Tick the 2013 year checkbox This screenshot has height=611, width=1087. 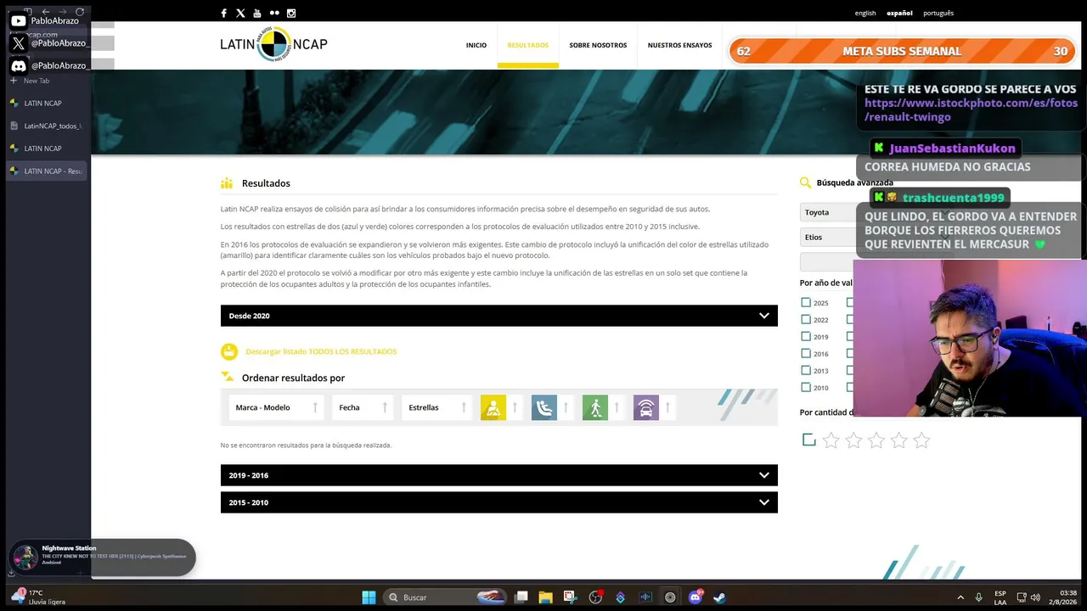(806, 371)
